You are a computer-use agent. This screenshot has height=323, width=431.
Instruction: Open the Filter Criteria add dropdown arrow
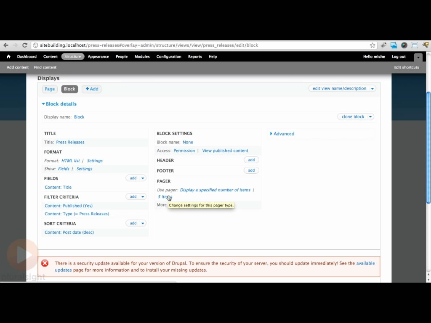pos(143,197)
